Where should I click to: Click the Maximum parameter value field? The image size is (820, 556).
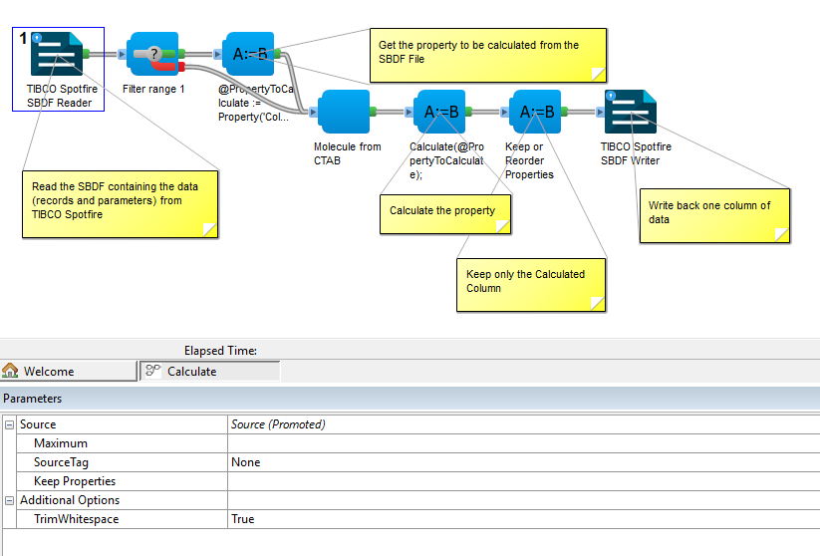pyautogui.click(x=524, y=443)
